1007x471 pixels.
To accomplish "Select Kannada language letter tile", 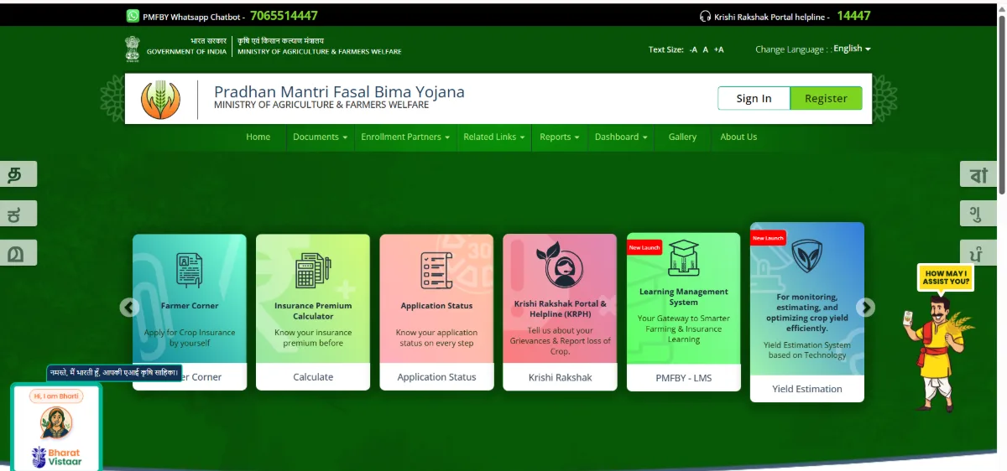I will click(18, 214).
